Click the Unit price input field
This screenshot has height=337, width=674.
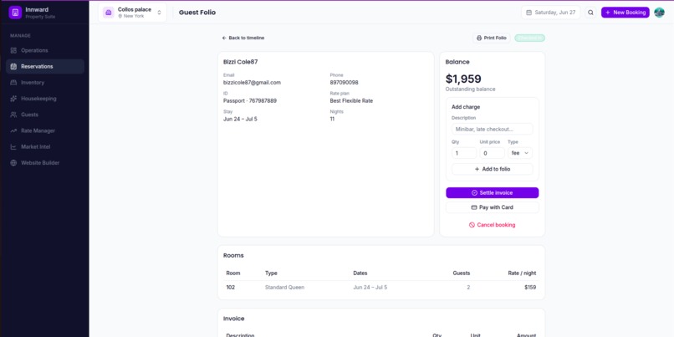click(x=493, y=153)
